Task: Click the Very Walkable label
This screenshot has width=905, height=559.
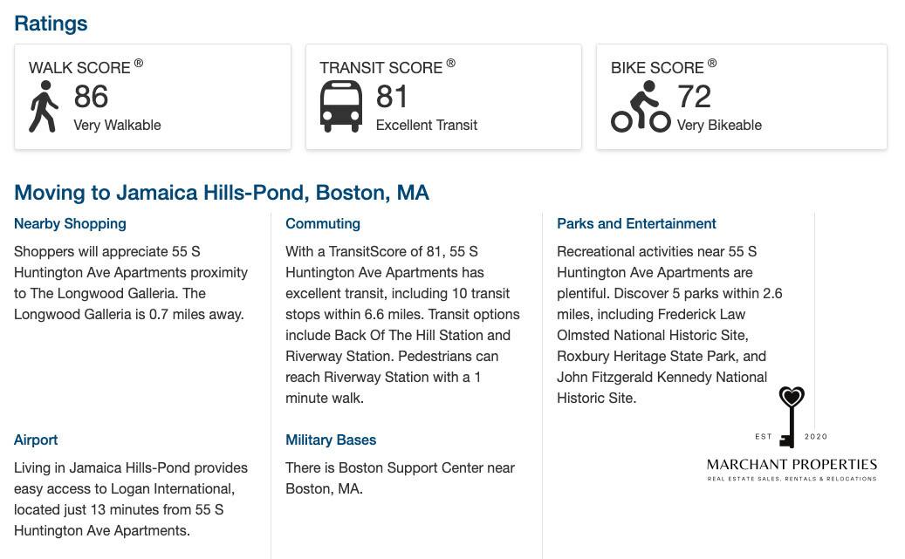Action: tap(117, 126)
